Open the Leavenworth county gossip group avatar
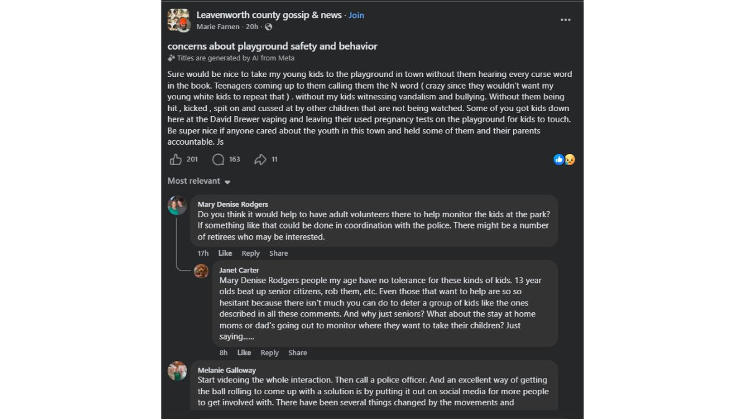 [x=179, y=20]
